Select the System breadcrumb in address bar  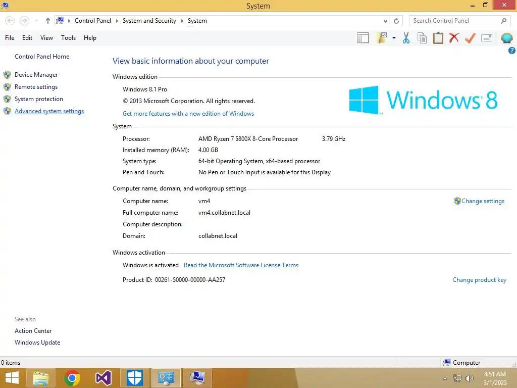[197, 20]
